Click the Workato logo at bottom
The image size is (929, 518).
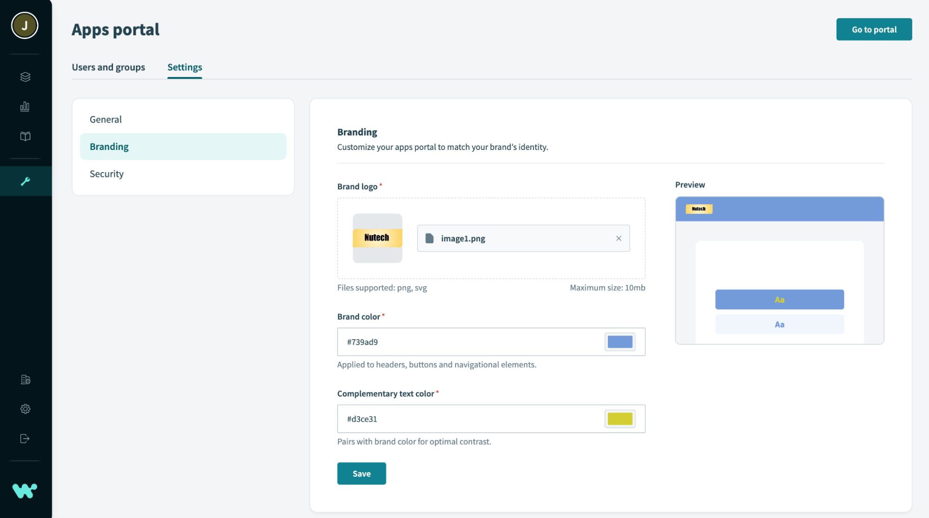pos(25,491)
